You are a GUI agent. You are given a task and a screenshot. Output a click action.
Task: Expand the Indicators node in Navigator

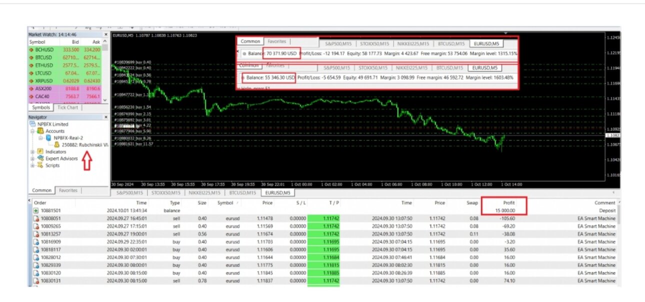click(x=33, y=151)
